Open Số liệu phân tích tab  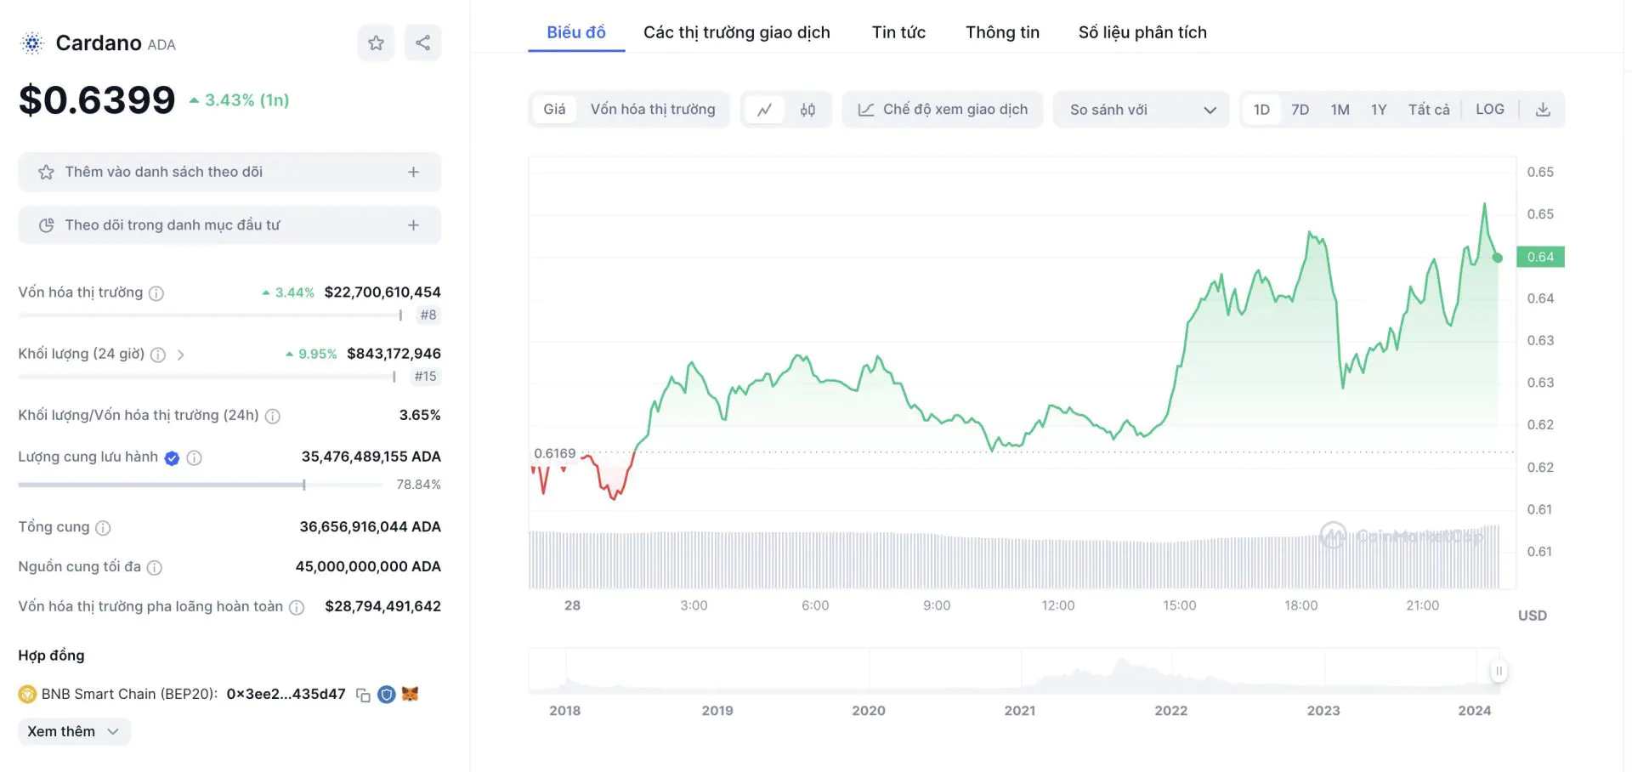pyautogui.click(x=1142, y=32)
